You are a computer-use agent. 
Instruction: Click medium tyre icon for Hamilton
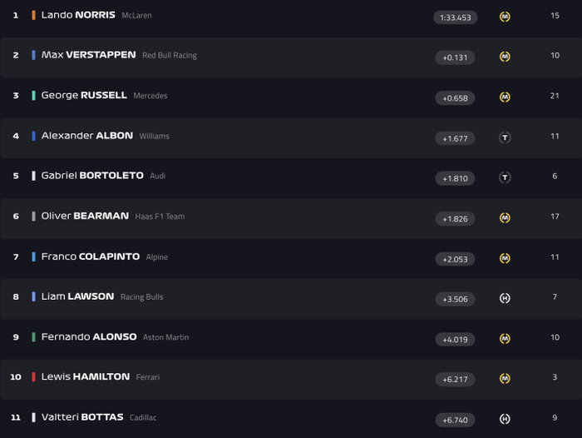pos(505,379)
